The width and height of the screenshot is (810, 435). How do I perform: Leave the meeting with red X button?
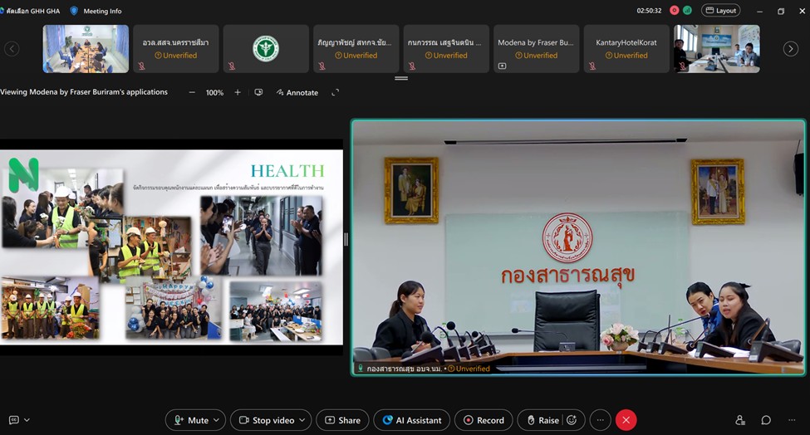click(x=626, y=420)
